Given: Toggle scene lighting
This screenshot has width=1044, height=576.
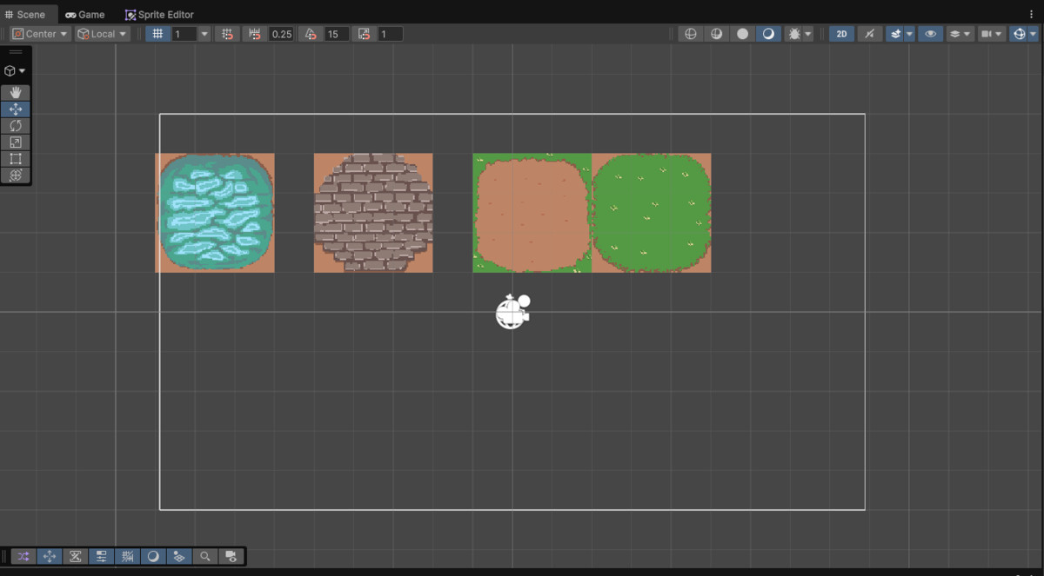Looking at the screenshot, I should point(869,34).
